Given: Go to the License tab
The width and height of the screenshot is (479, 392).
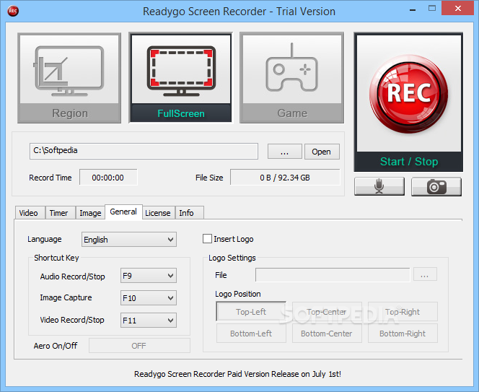Looking at the screenshot, I should [x=158, y=213].
